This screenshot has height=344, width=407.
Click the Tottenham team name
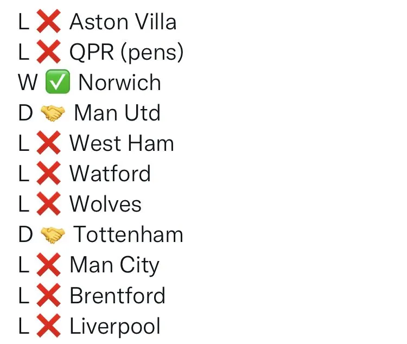tap(129, 234)
